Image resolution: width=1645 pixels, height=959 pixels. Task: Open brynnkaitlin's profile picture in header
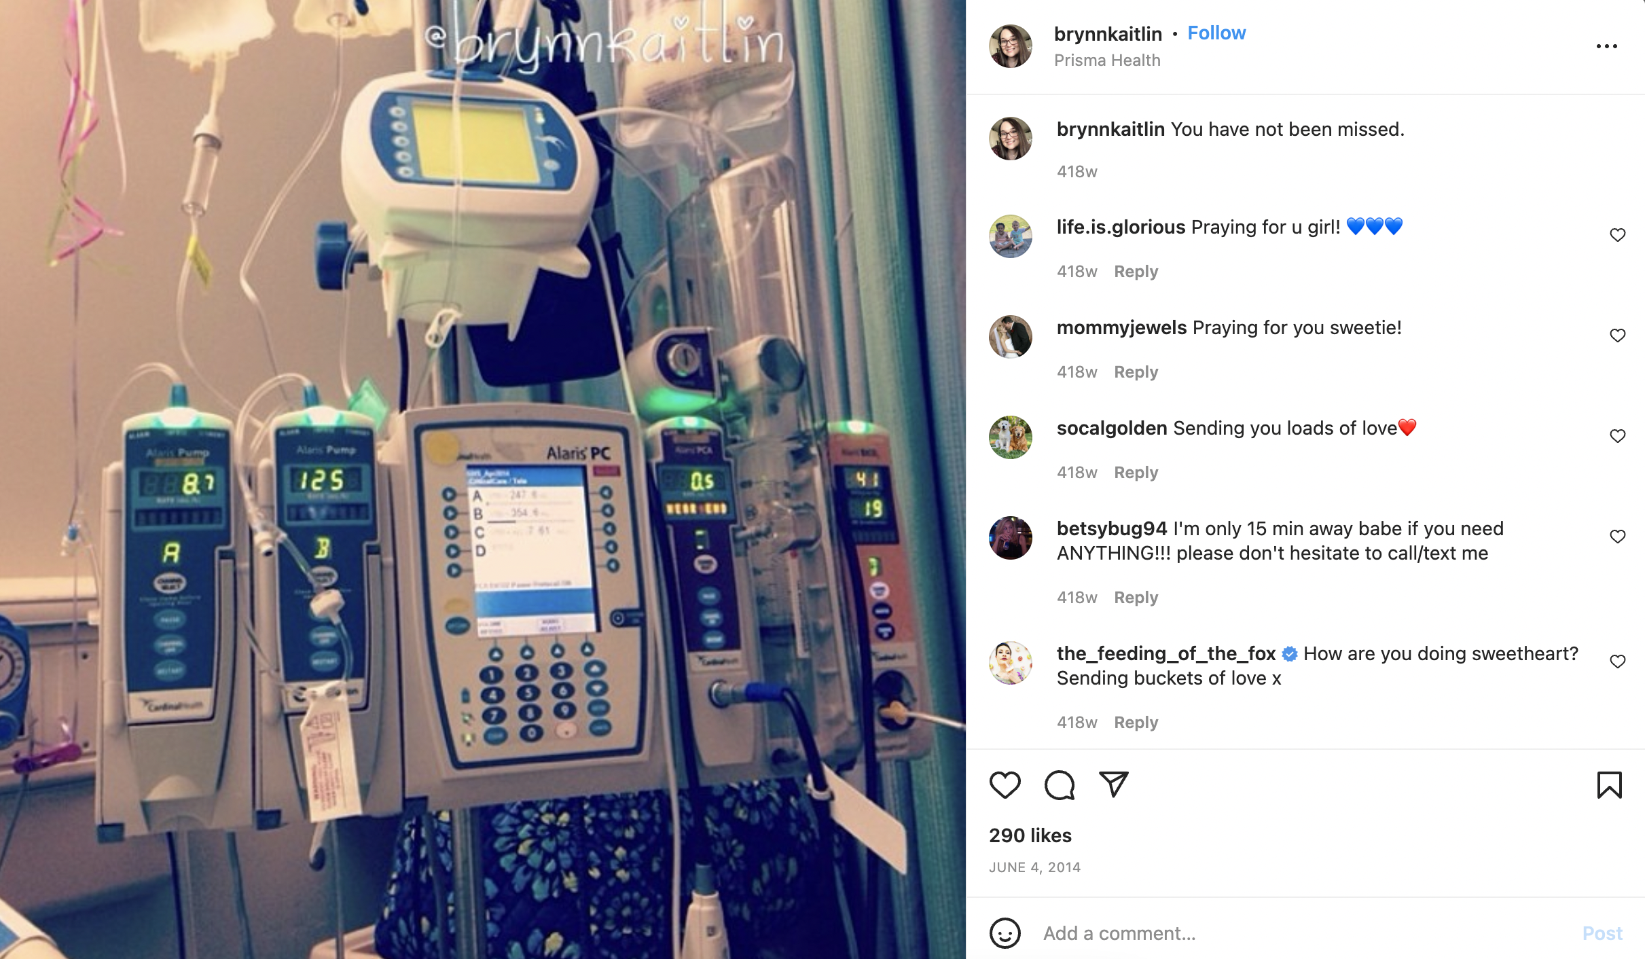(1010, 46)
